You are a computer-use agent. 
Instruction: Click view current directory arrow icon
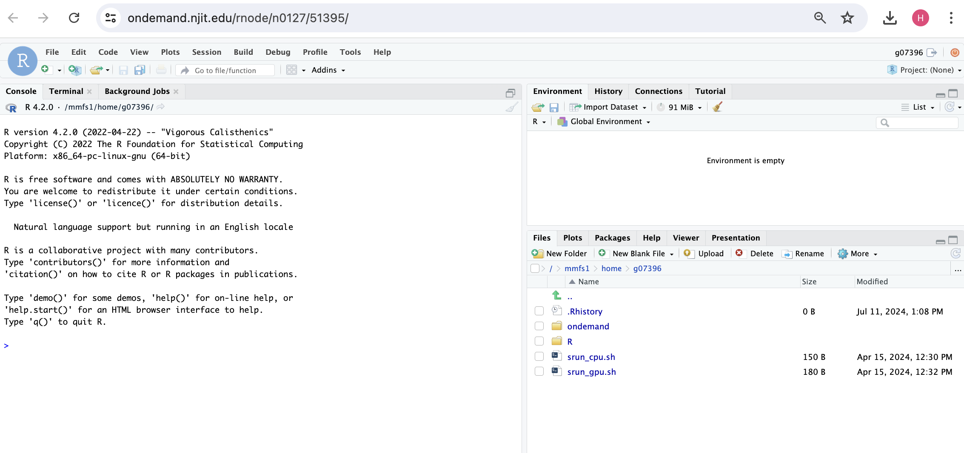160,107
